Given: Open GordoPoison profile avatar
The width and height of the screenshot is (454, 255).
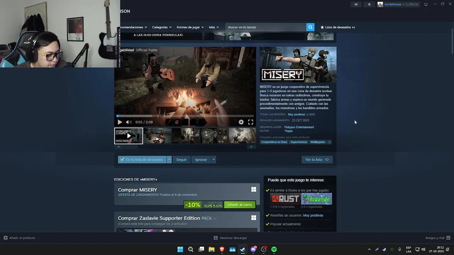Looking at the screenshot, I should [380, 4].
